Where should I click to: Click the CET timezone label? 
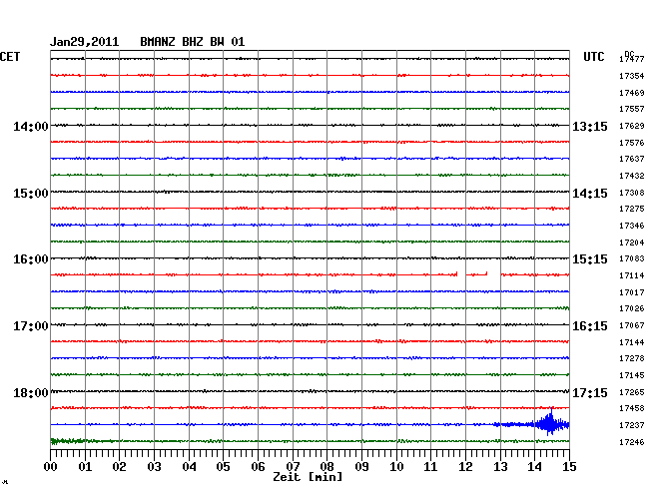point(10,57)
